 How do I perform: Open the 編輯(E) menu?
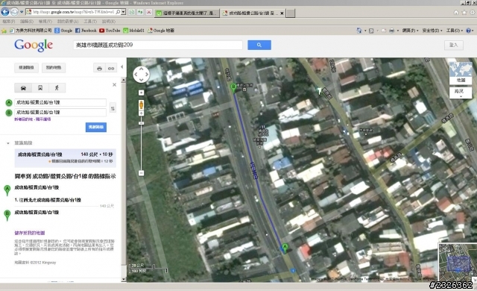27,22
